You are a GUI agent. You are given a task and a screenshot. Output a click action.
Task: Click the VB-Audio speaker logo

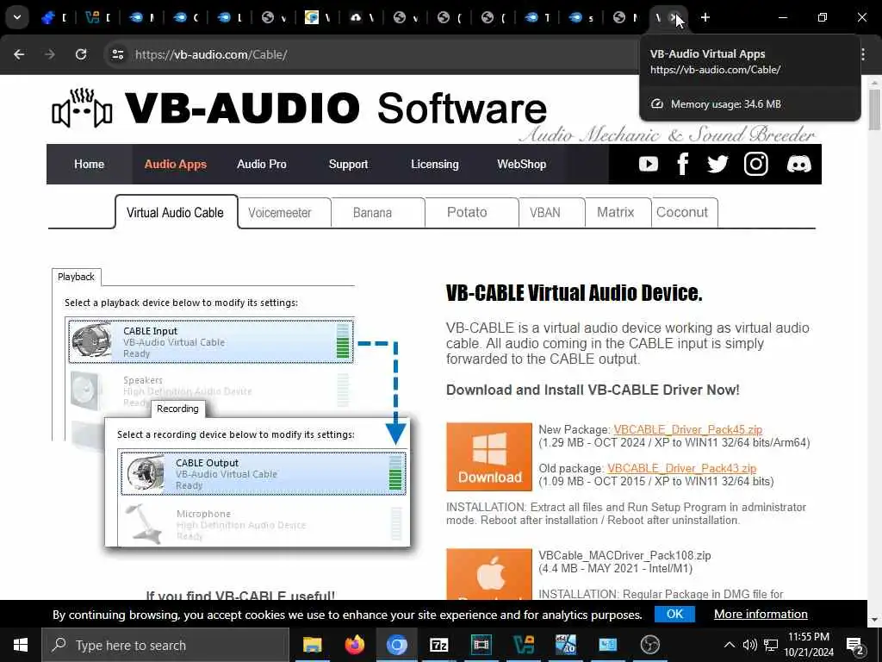pos(82,108)
